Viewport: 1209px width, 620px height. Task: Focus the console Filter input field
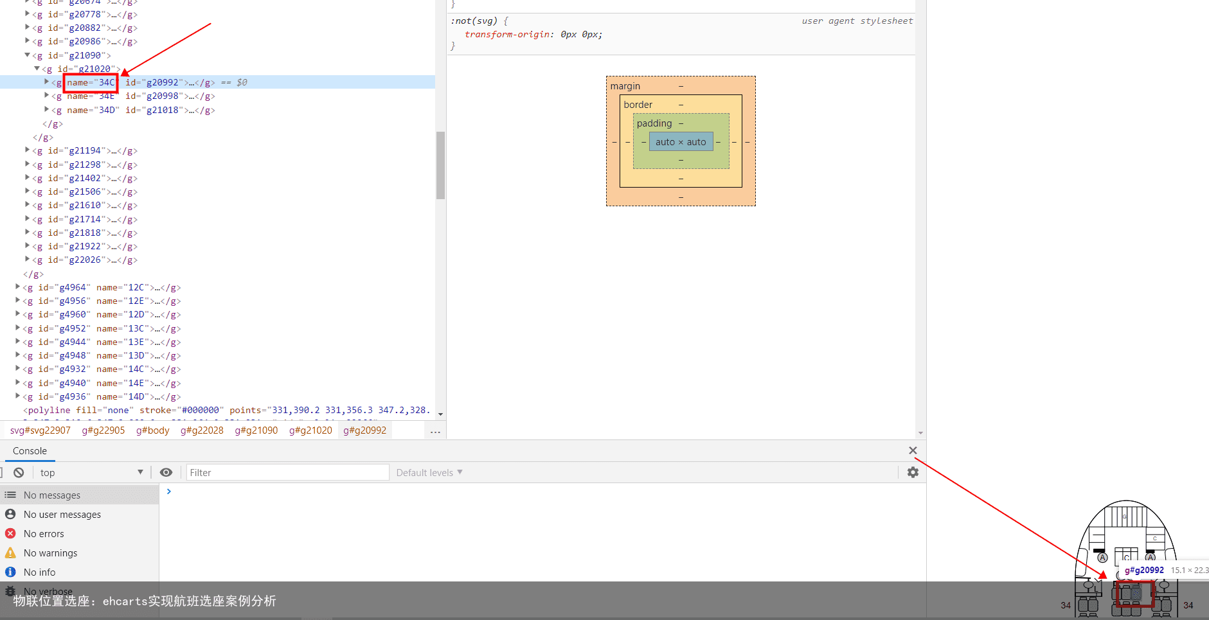coord(287,472)
